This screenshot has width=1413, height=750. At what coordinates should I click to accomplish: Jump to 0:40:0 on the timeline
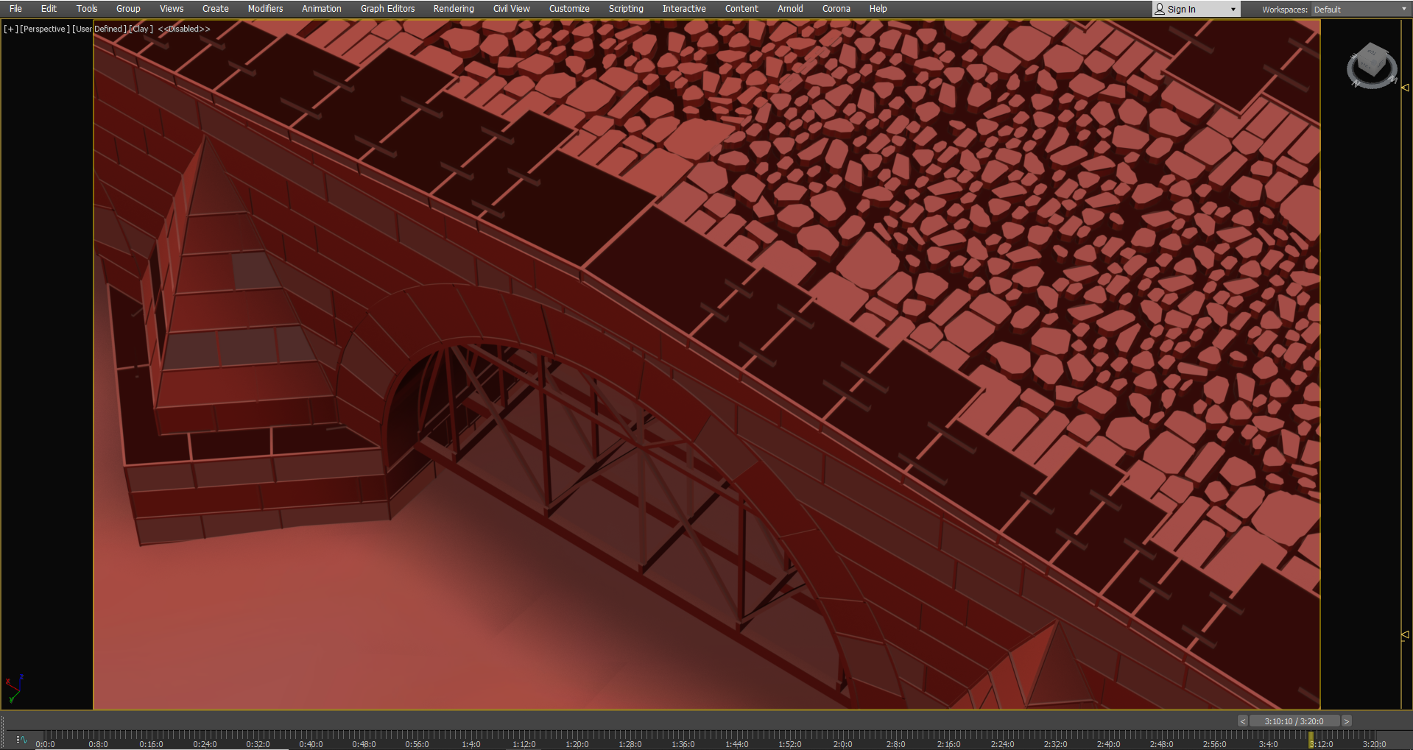point(311,744)
